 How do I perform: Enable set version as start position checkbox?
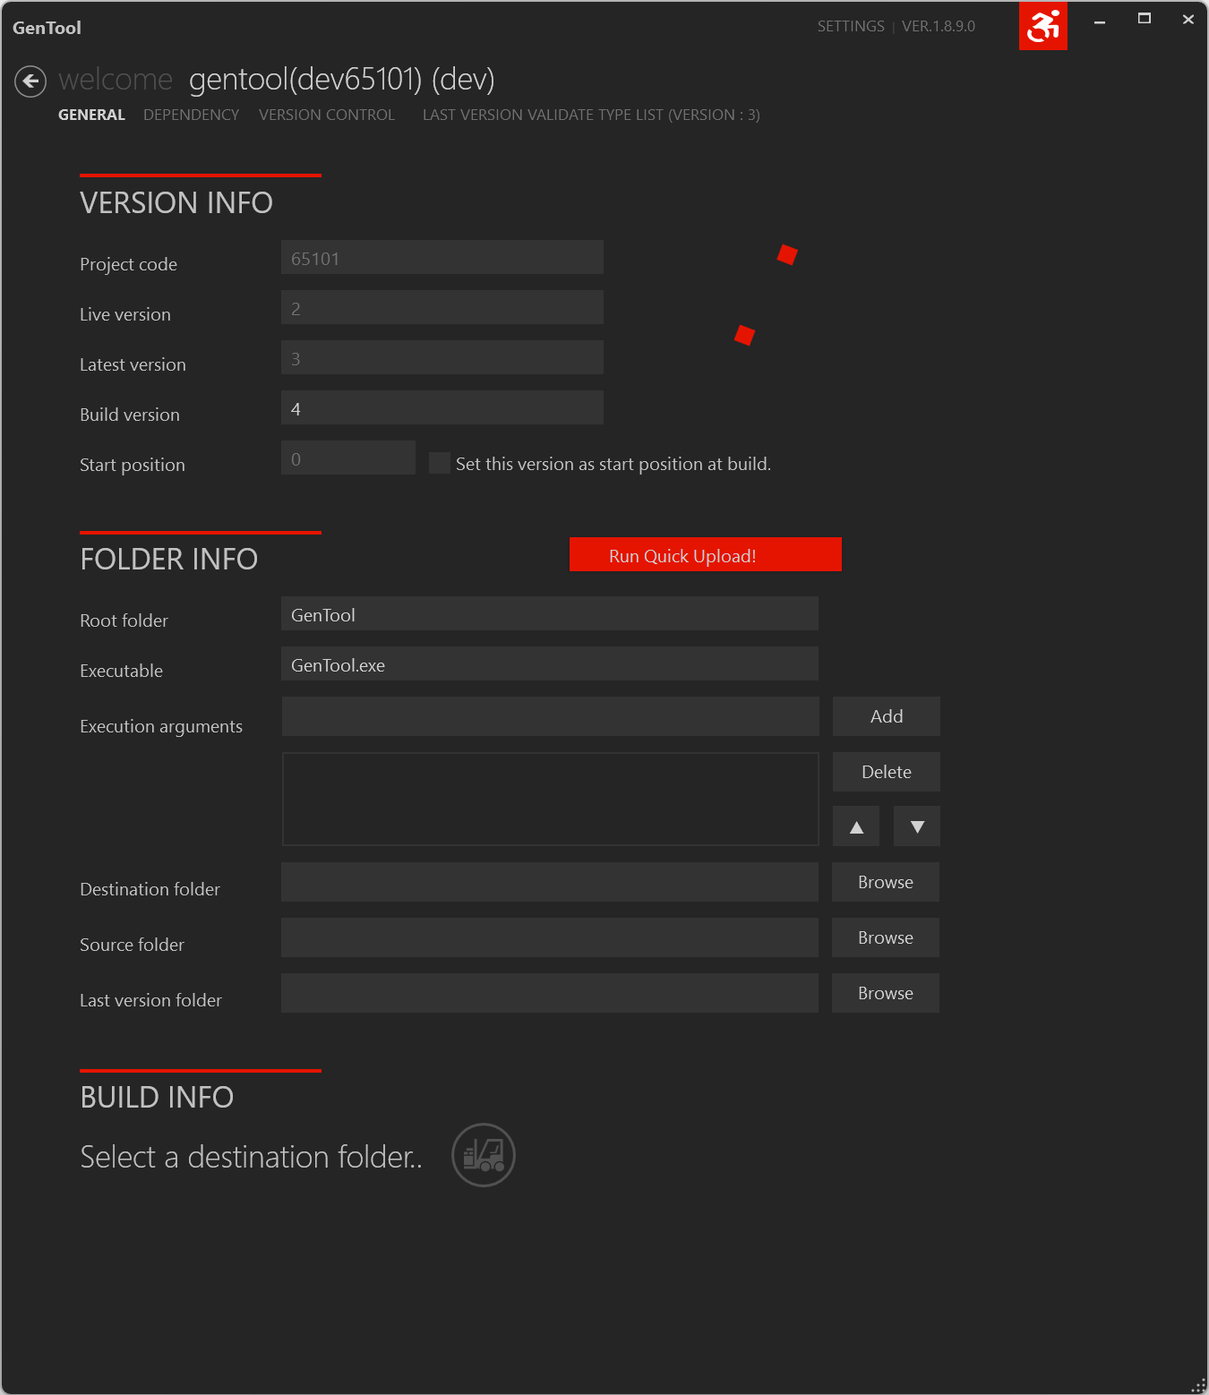[440, 463]
